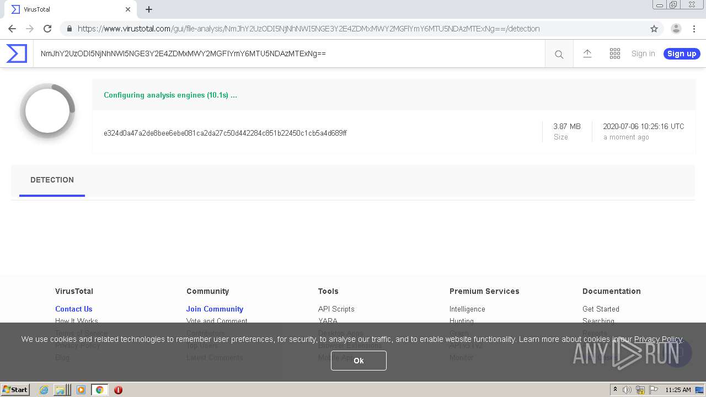This screenshot has height=397, width=706.
Task: Open the Windows Start menu
Action: point(15,390)
